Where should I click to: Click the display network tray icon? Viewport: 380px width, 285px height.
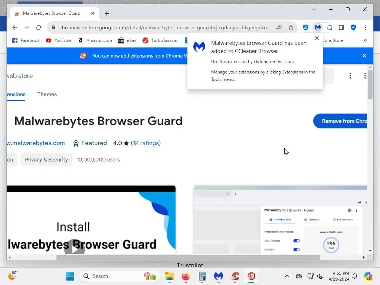(310, 276)
